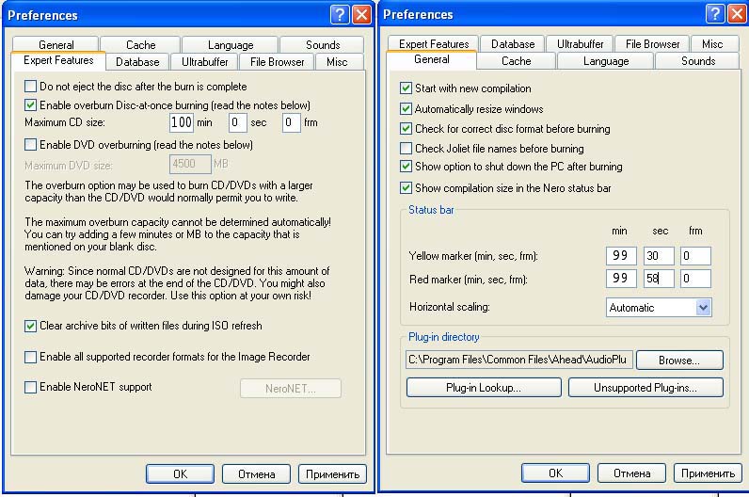Click the help question mark in the Expert Features dialog
The height and width of the screenshot is (497, 749).
tap(339, 15)
